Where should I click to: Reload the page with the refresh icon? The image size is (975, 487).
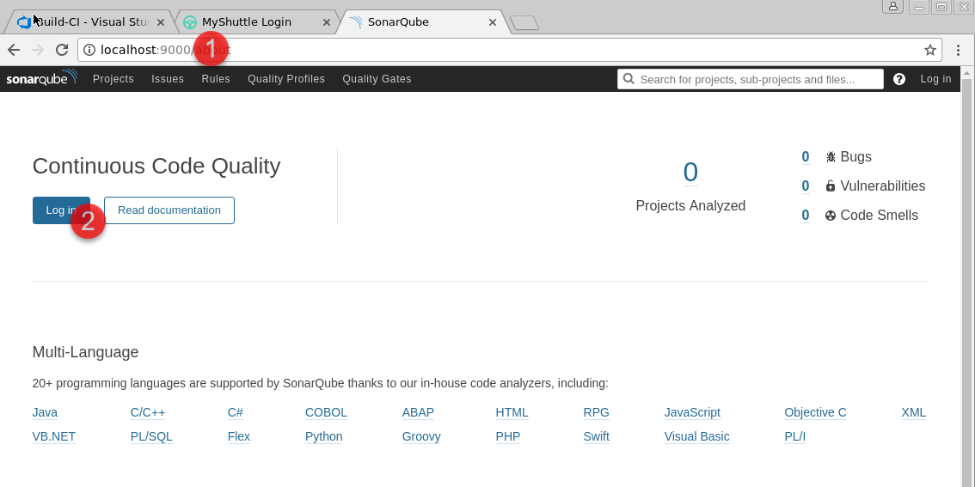pyautogui.click(x=62, y=50)
